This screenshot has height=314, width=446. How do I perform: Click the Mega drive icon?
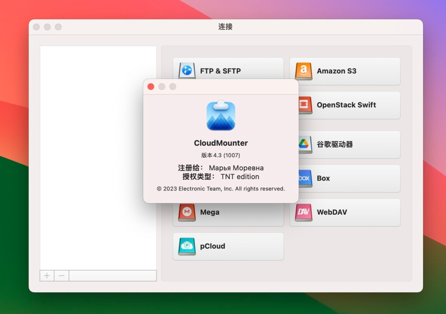(x=187, y=212)
